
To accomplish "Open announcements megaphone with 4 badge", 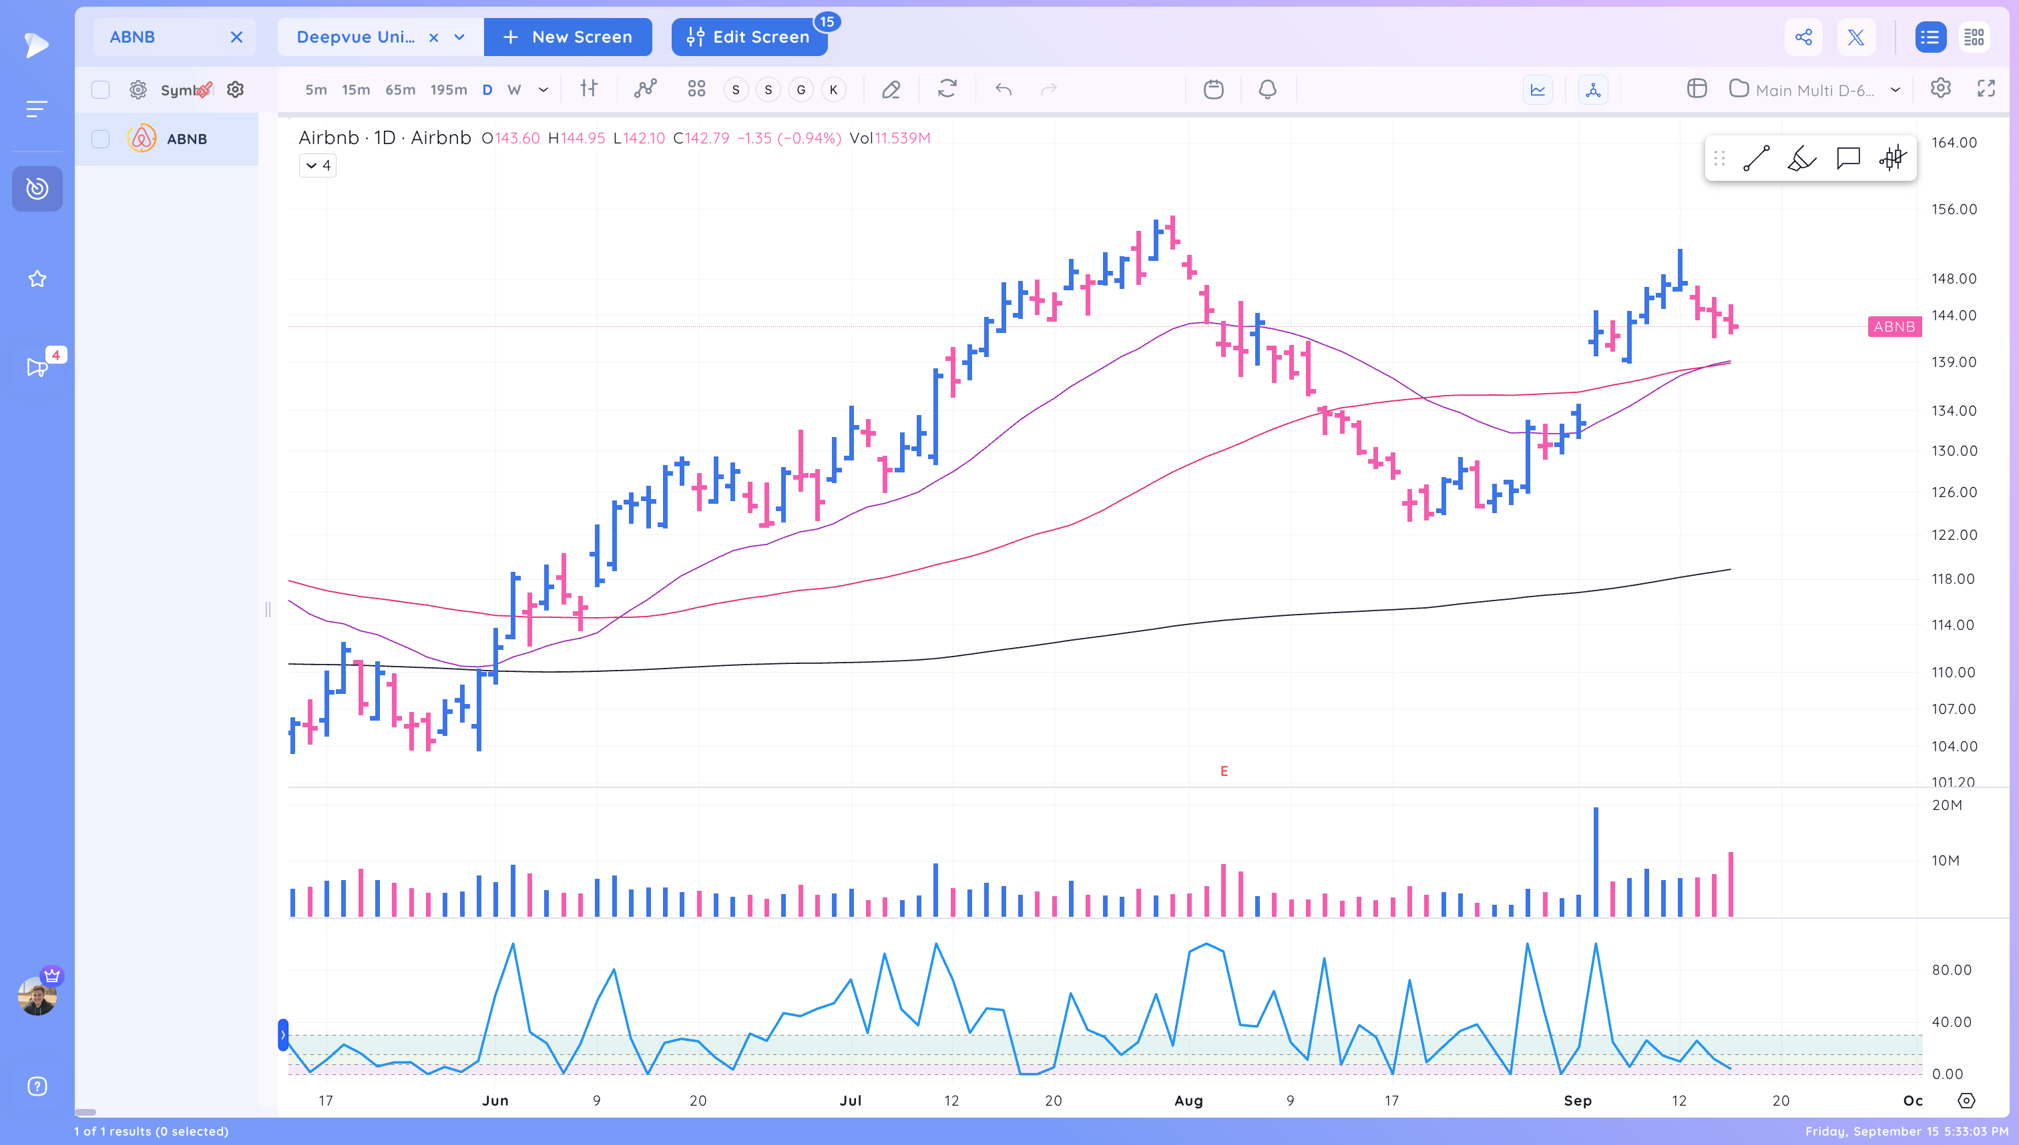I will point(37,366).
